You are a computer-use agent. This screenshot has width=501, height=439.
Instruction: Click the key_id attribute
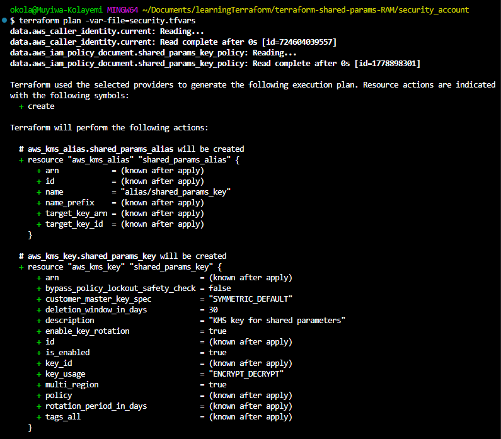[59, 363]
